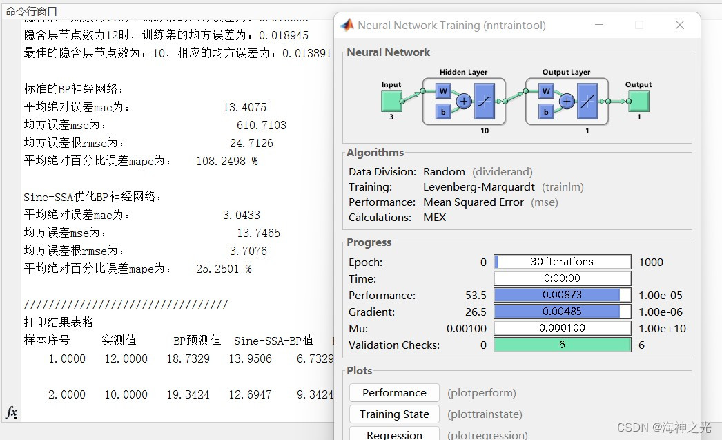Click the Output Layer weight W block
The image size is (722, 440).
pyautogui.click(x=546, y=91)
